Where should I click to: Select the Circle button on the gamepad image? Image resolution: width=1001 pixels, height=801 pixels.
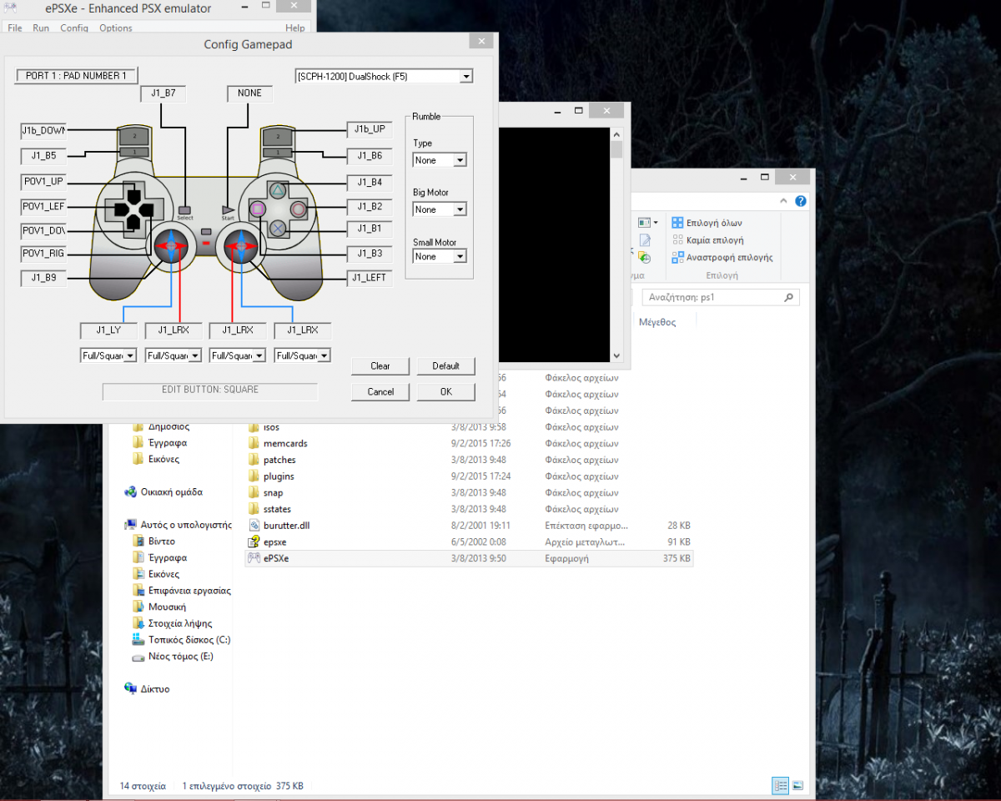click(298, 209)
